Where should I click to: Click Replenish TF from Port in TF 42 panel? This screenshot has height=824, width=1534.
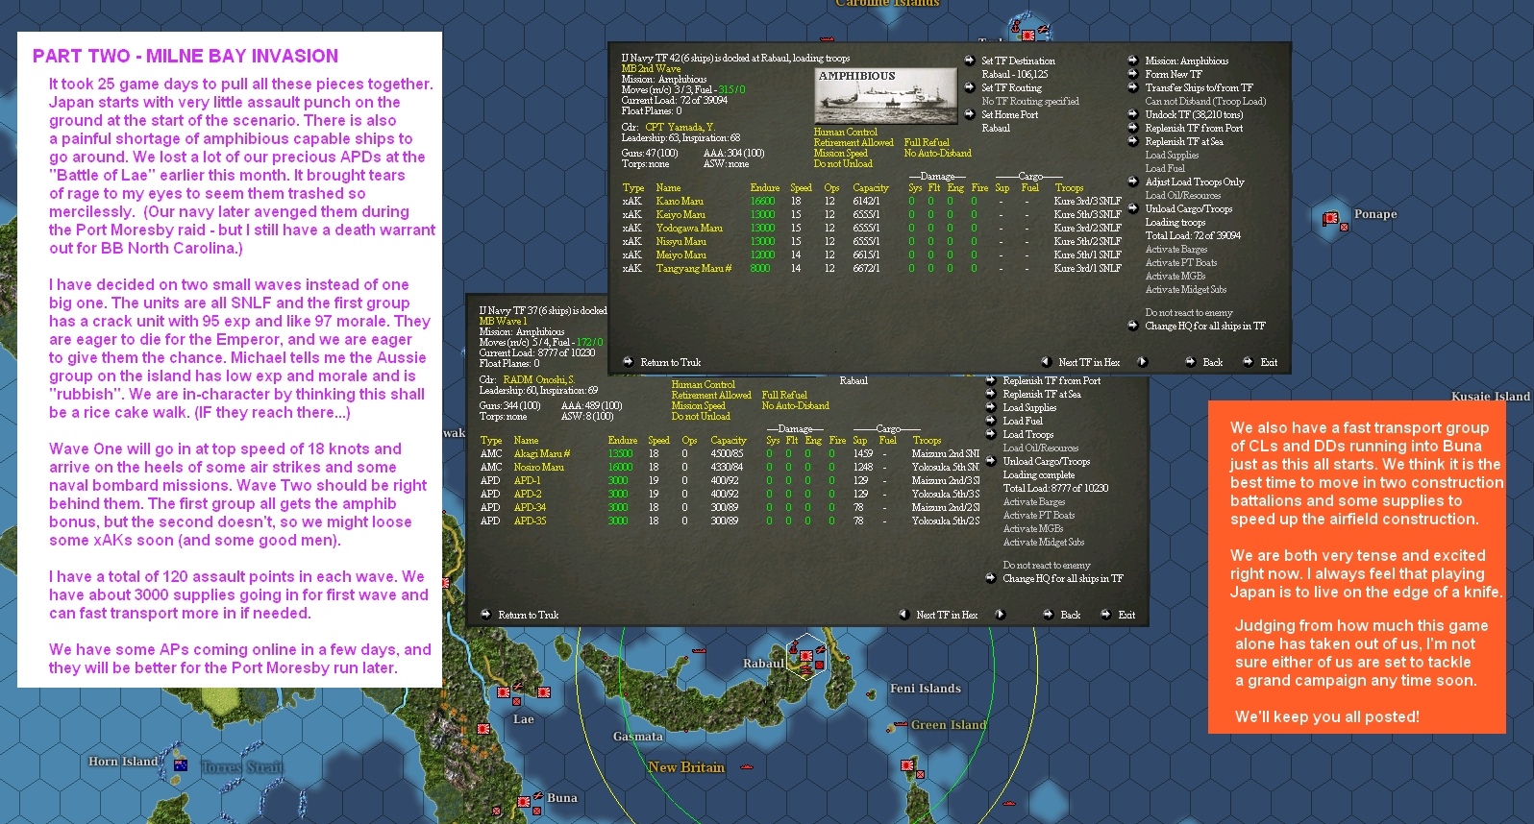[1133, 128]
